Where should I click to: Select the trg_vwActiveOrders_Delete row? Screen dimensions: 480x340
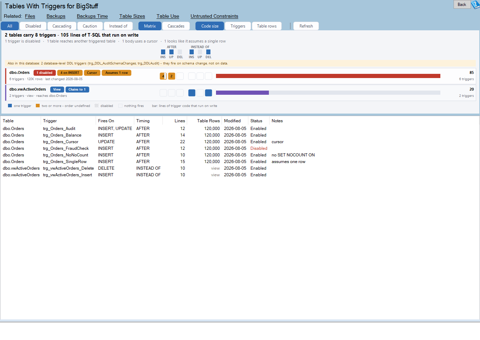click(x=240, y=168)
